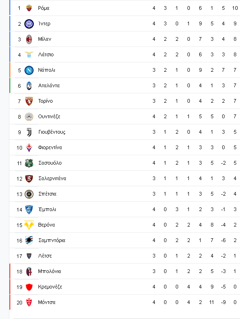This screenshot has height=319, width=240.
Task: Click the Μόντσα team name
Action: click(47, 302)
